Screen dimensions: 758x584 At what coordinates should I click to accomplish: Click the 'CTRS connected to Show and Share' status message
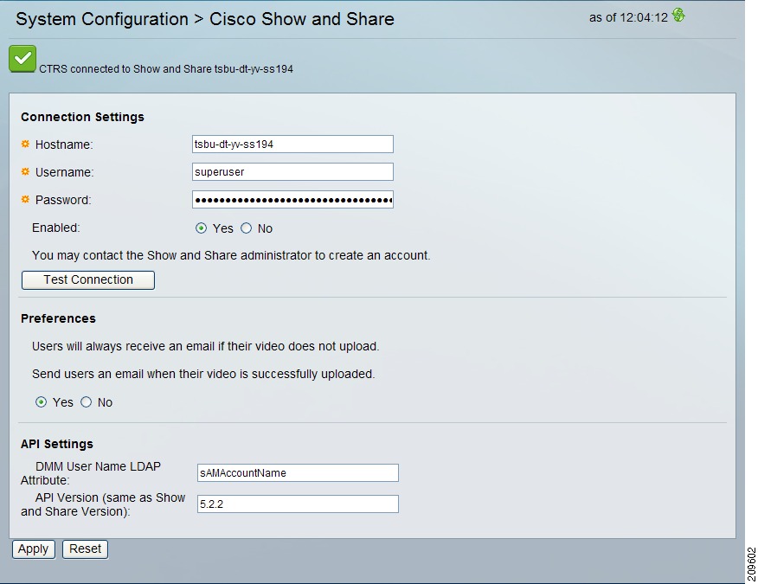(x=166, y=69)
